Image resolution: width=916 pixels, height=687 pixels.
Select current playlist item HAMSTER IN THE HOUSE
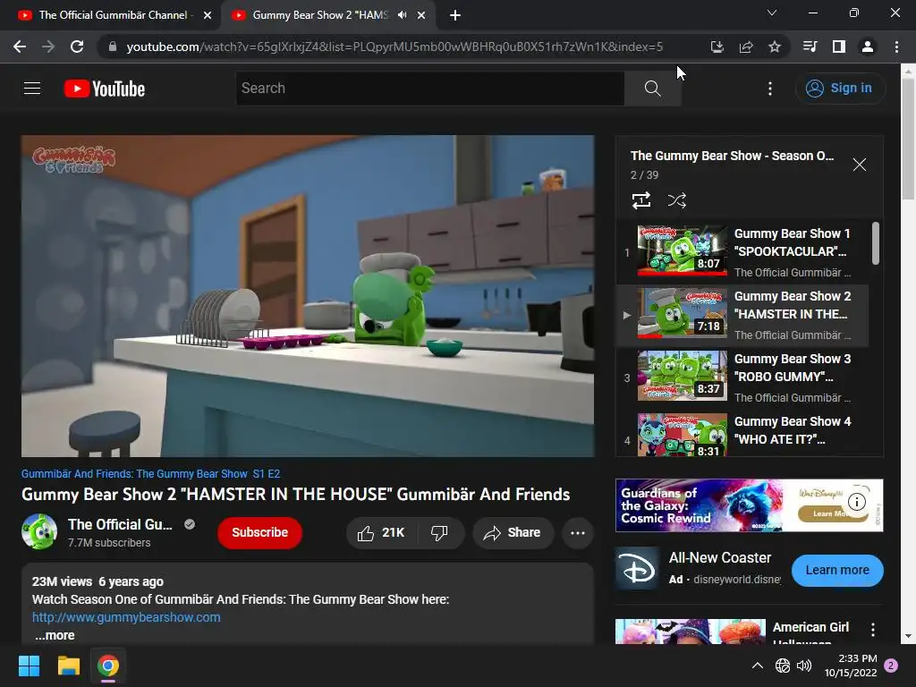(742, 316)
